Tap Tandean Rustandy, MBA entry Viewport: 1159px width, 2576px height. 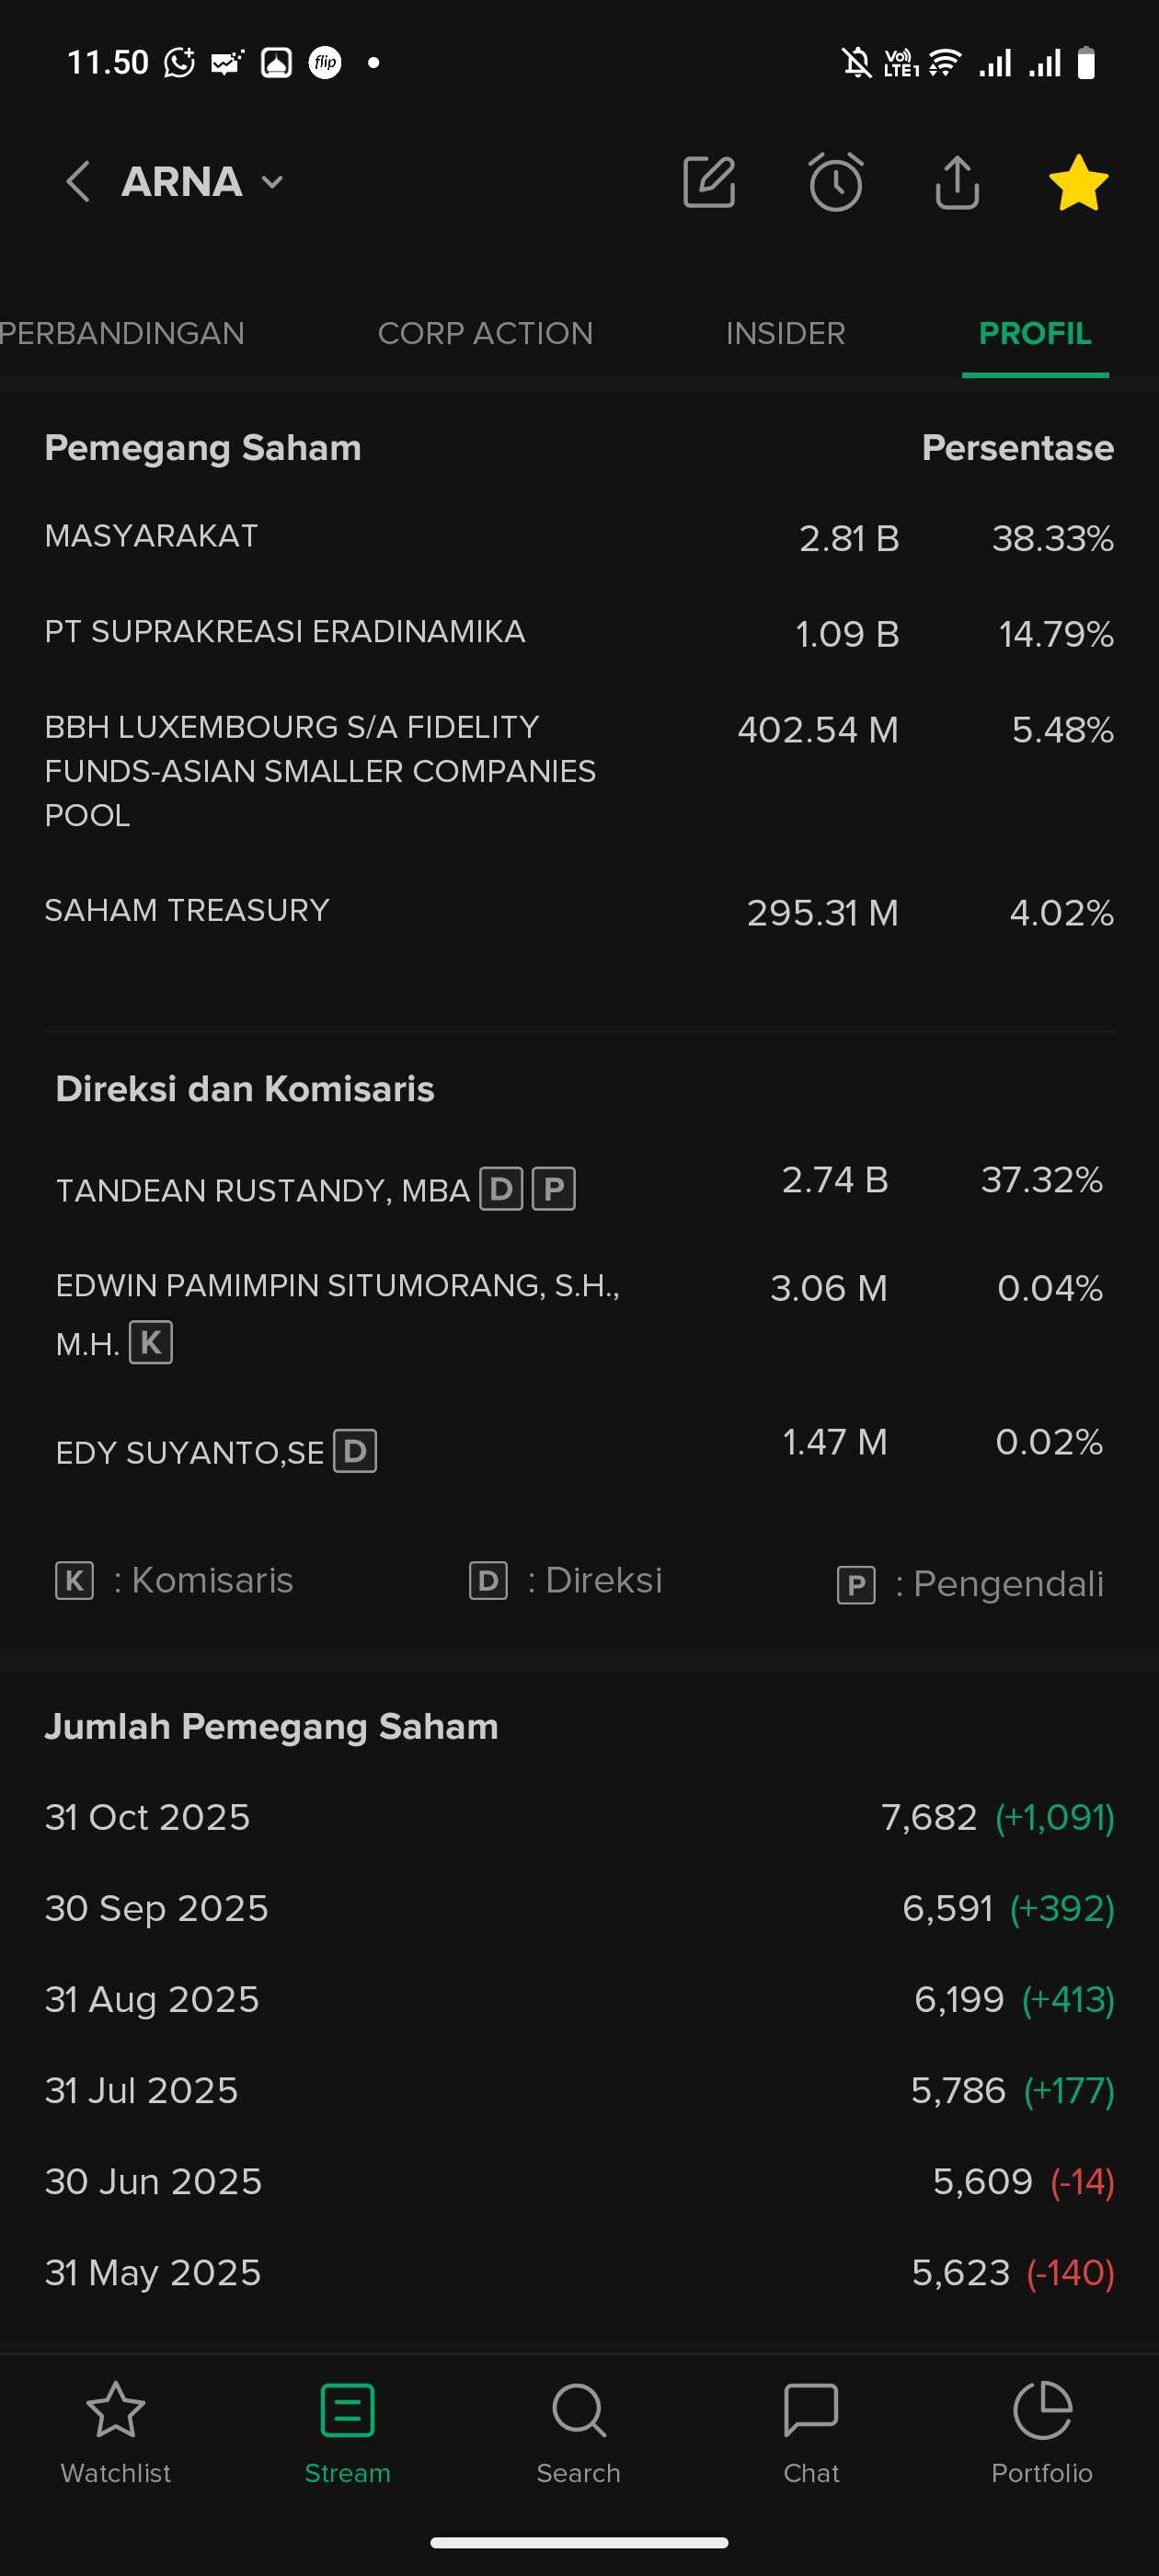(263, 1190)
